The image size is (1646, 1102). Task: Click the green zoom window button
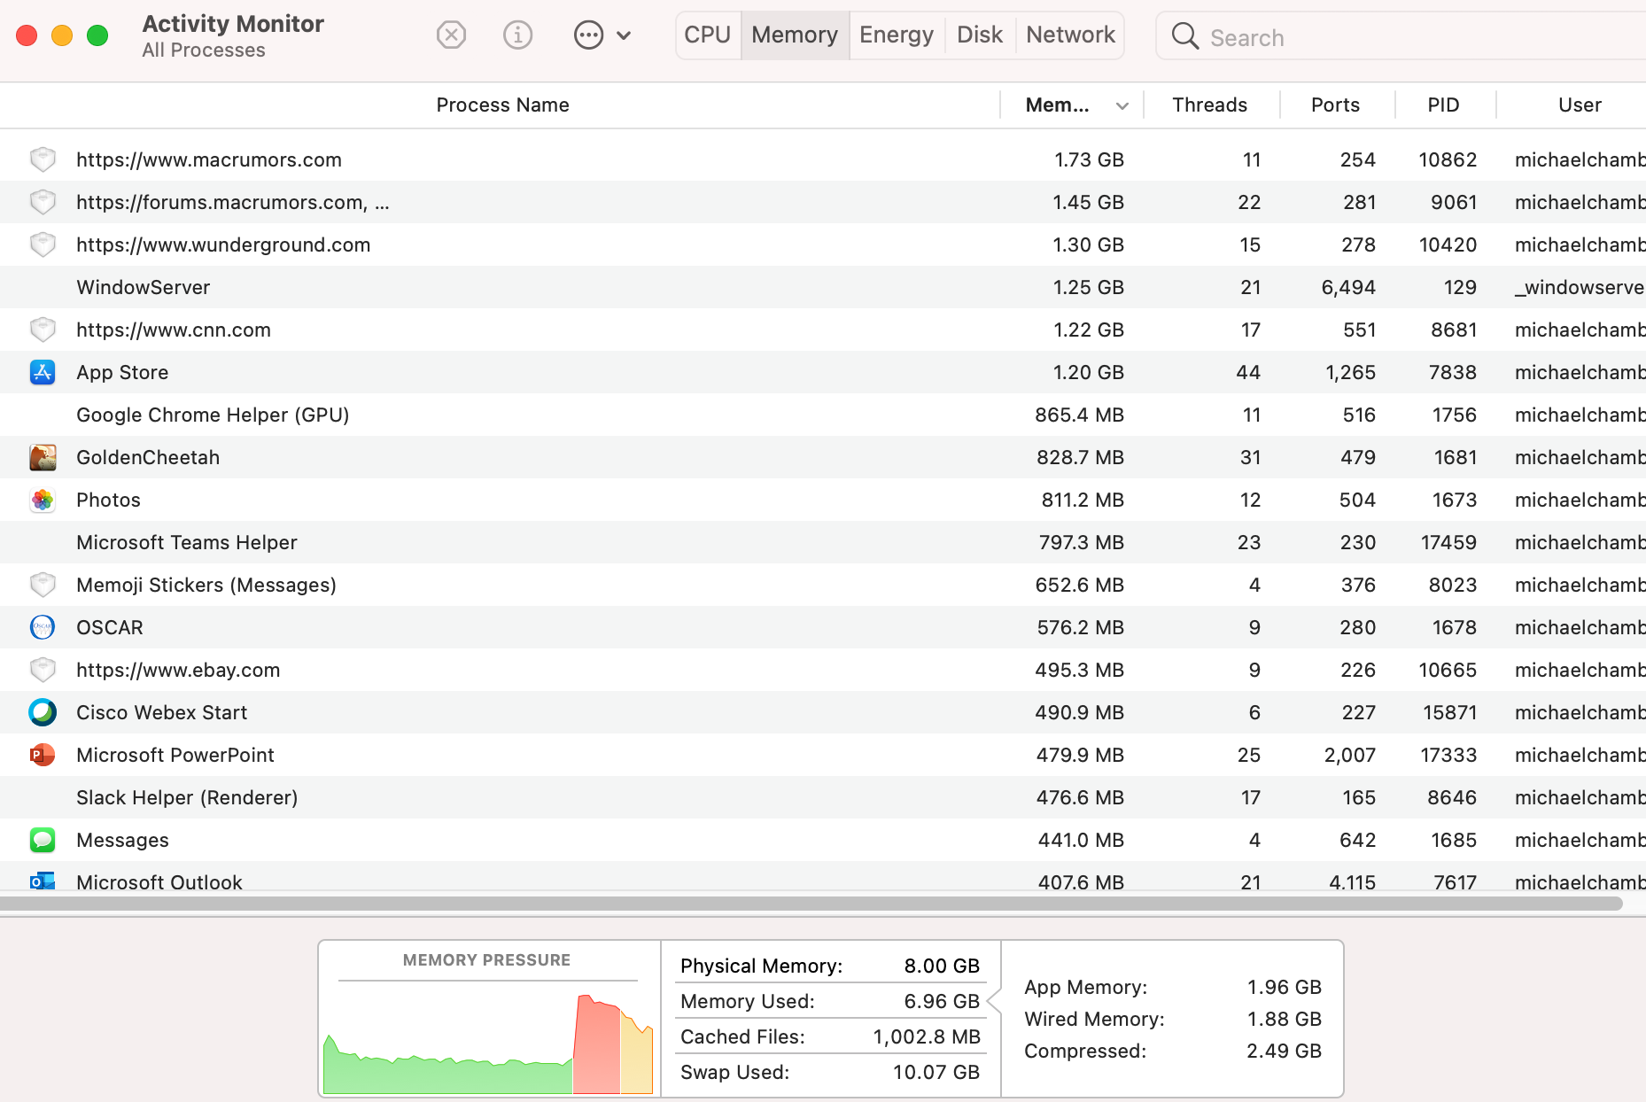coord(97,35)
